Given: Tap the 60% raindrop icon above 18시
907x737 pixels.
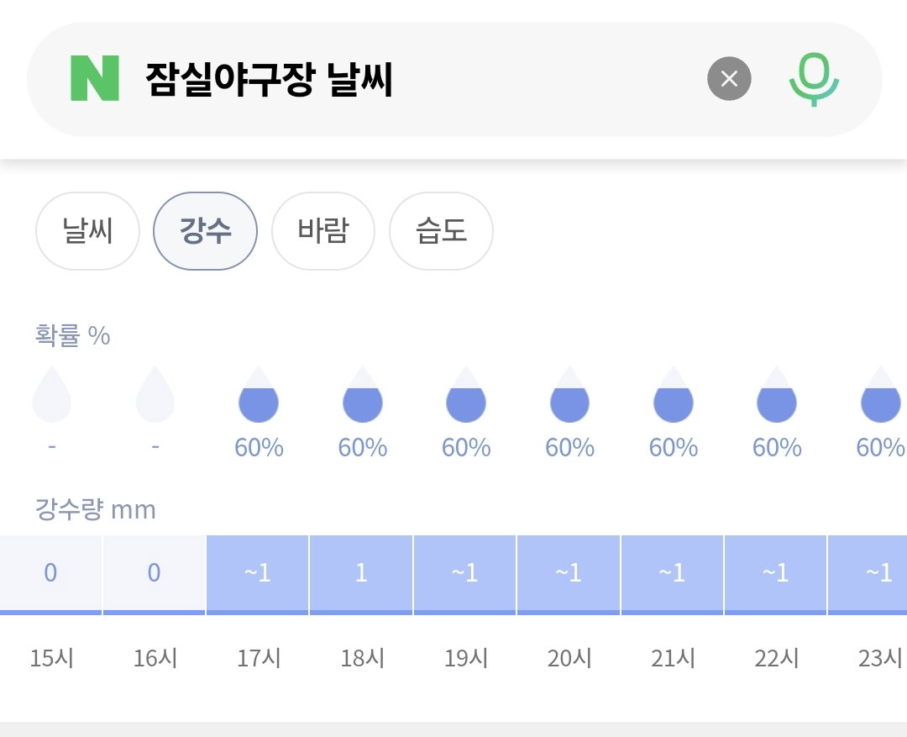Looking at the screenshot, I should tap(362, 393).
